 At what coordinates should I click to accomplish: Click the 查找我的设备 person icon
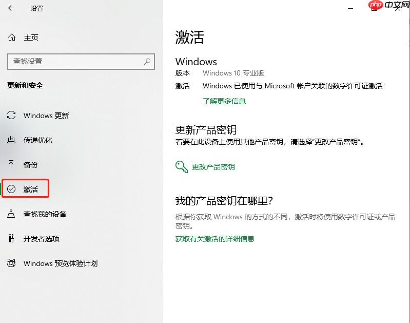click(11, 214)
